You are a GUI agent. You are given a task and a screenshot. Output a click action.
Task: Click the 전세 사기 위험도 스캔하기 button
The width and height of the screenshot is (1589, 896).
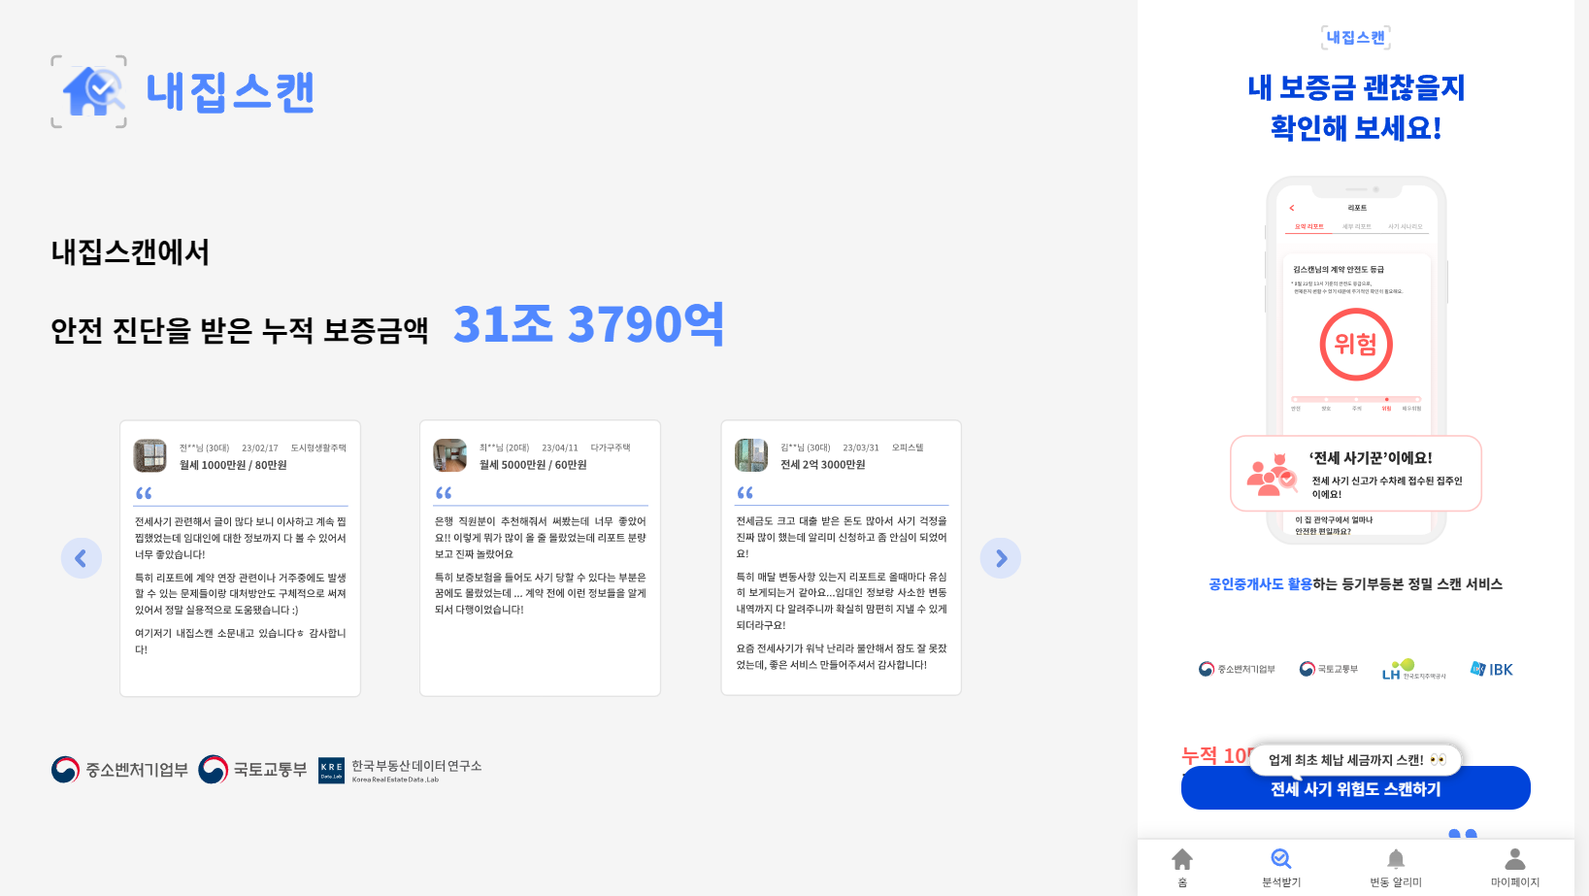pyautogui.click(x=1355, y=788)
